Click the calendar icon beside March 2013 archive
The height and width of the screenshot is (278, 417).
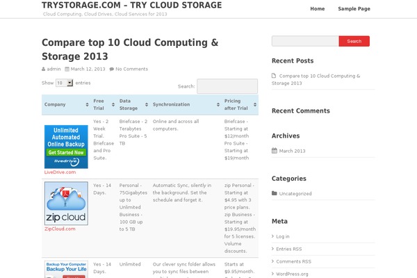click(275, 151)
